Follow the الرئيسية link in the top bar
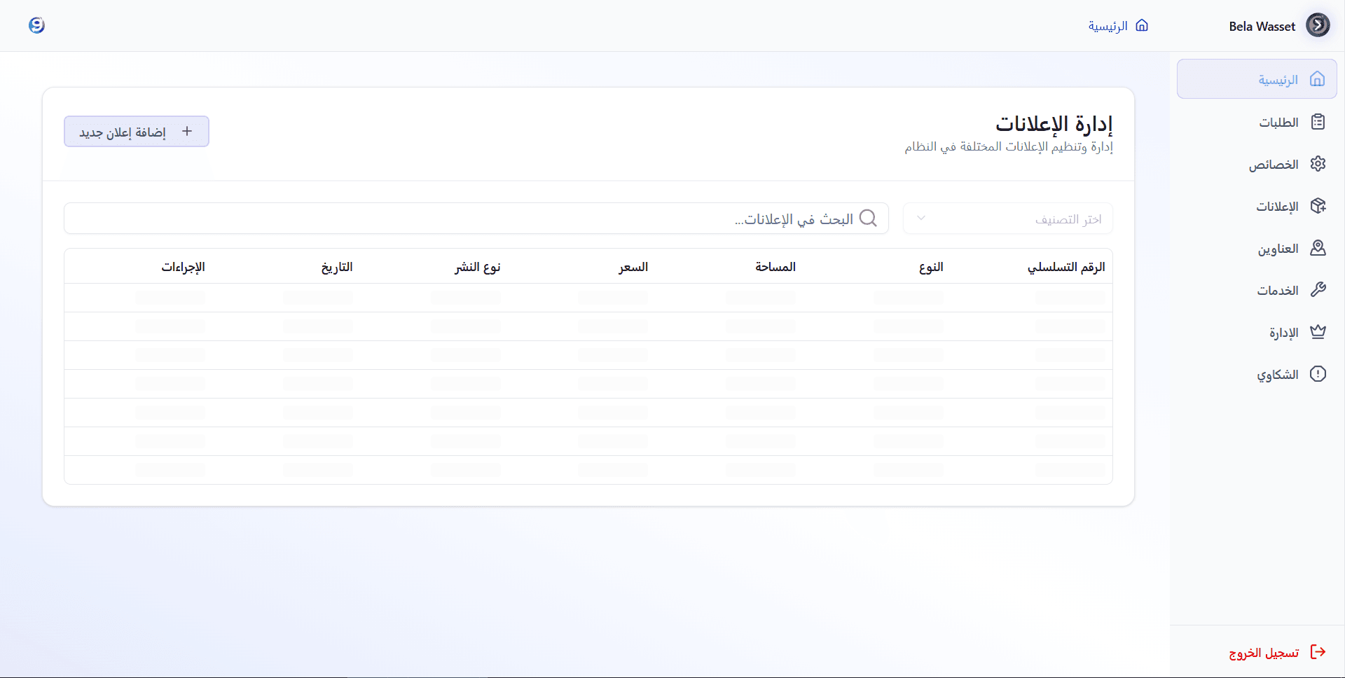The height and width of the screenshot is (678, 1345). (x=1108, y=26)
